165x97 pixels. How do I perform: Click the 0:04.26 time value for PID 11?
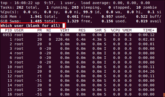pyautogui.click(x=146, y=71)
